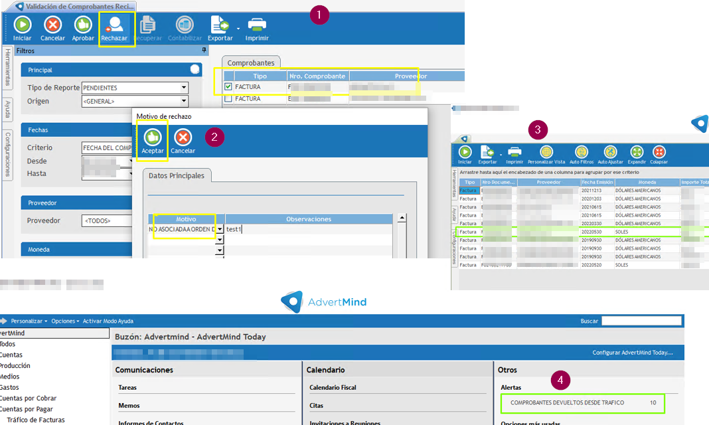Click Configurar AdvertMind Today link
This screenshot has height=425, width=709.
(x=633, y=353)
